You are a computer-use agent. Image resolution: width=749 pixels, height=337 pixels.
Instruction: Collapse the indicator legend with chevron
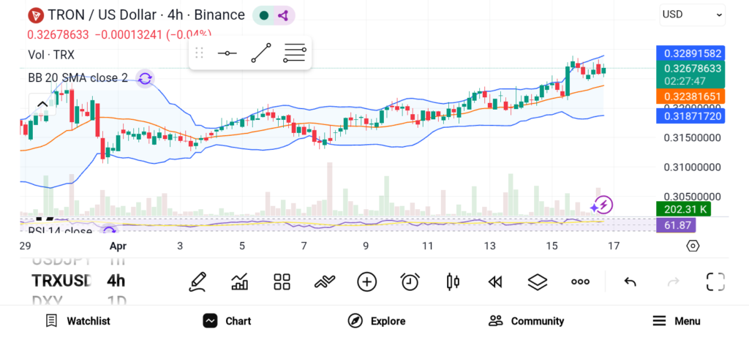coord(42,105)
